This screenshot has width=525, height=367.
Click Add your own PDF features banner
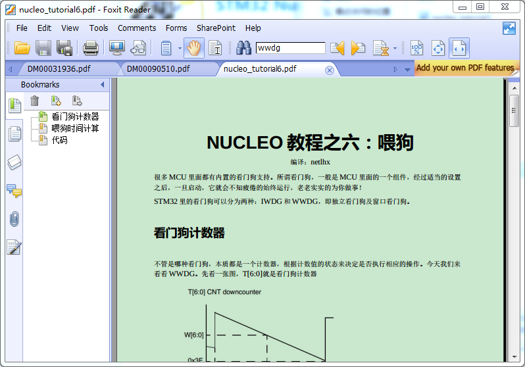tap(465, 68)
